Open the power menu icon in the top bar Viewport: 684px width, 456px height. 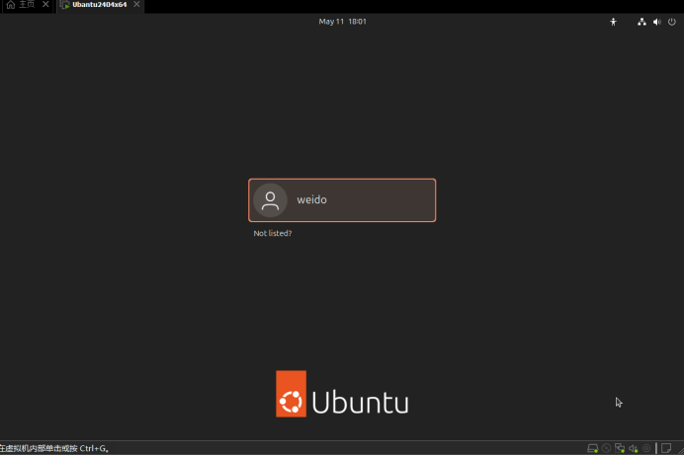point(672,22)
